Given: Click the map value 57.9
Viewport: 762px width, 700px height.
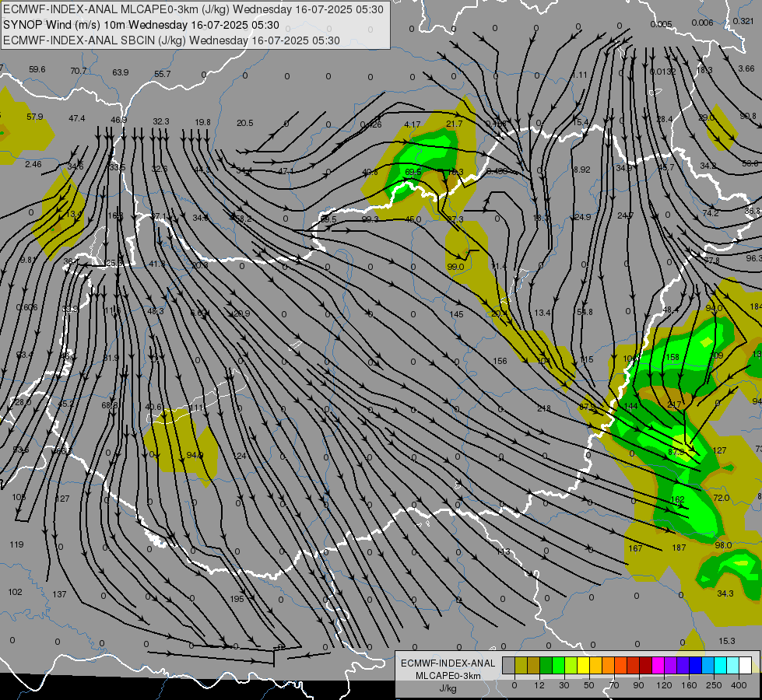Looking at the screenshot, I should pyautogui.click(x=35, y=117).
